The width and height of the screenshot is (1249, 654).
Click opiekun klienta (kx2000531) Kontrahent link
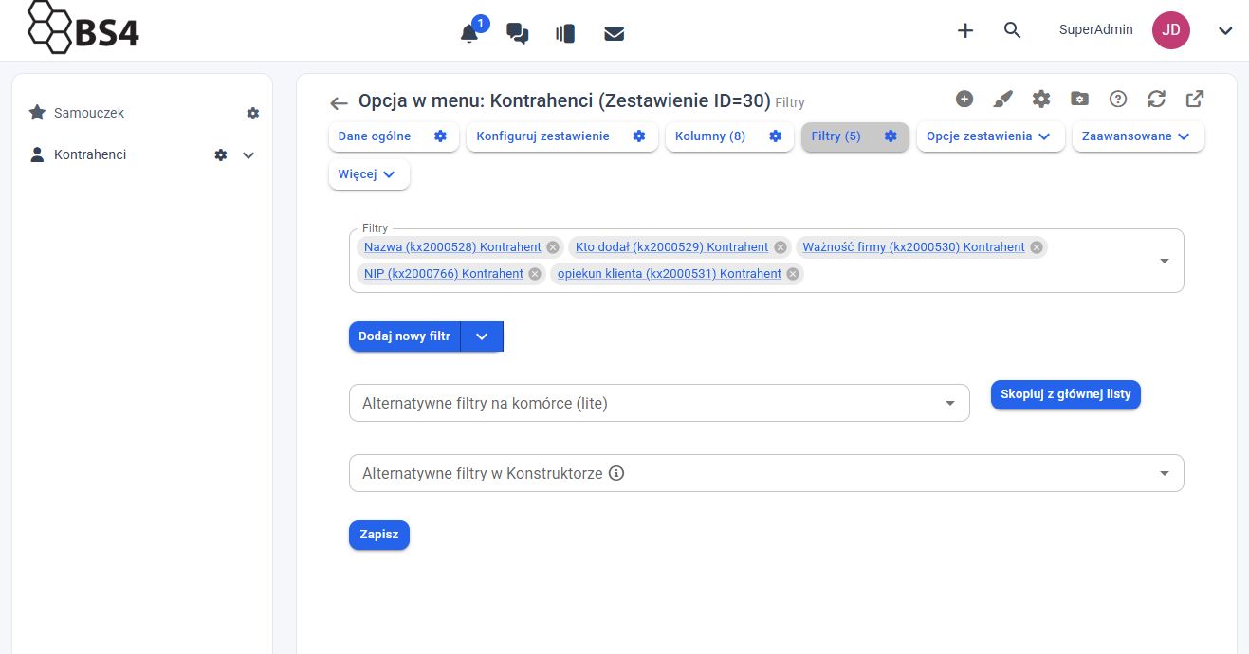click(x=670, y=274)
